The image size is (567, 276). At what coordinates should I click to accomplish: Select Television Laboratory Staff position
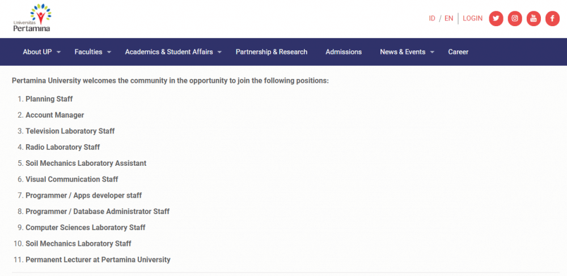point(70,131)
